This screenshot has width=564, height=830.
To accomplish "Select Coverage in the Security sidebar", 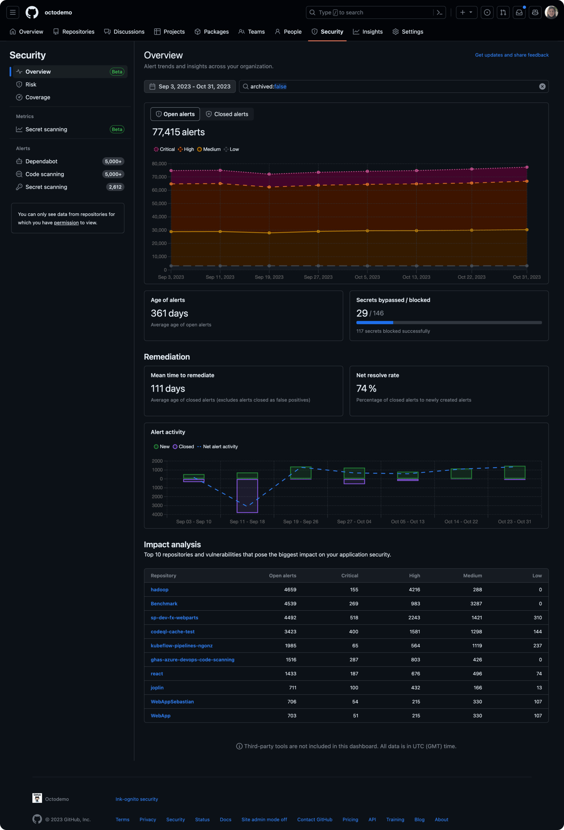I will (x=70, y=97).
